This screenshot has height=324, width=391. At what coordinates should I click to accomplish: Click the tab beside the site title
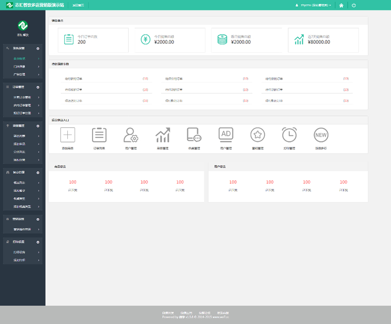coord(78,5)
